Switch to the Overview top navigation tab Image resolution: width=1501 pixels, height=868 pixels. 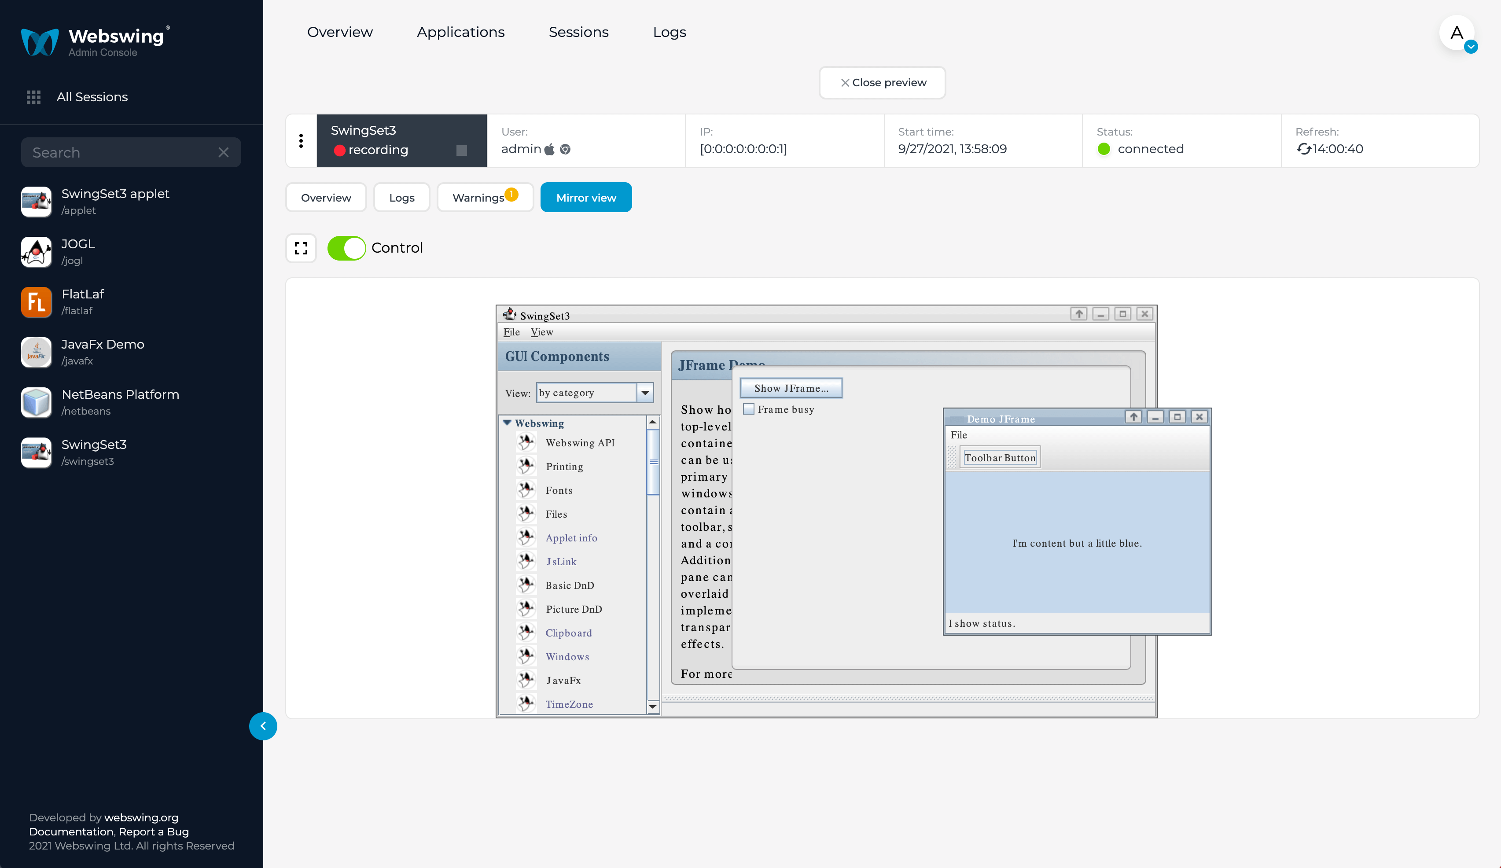(x=340, y=32)
